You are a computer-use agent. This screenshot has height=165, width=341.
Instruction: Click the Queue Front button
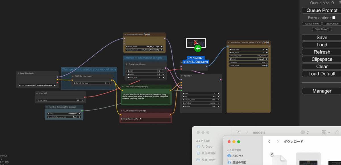(312, 24)
